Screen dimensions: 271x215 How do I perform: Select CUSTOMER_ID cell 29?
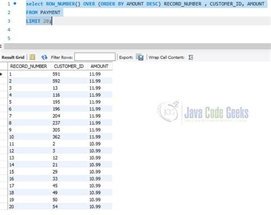[69, 171]
